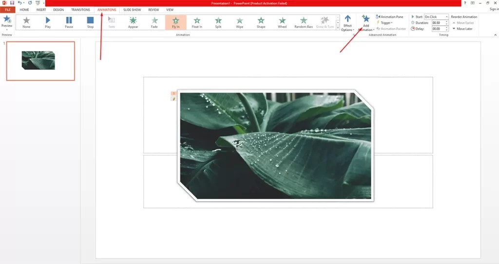This screenshot has height=264, width=499.
Task: Switch to the REVIEW tab
Action: 154,10
